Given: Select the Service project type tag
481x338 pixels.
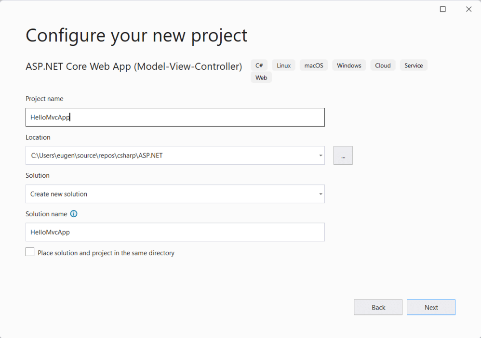Looking at the screenshot, I should pos(414,65).
